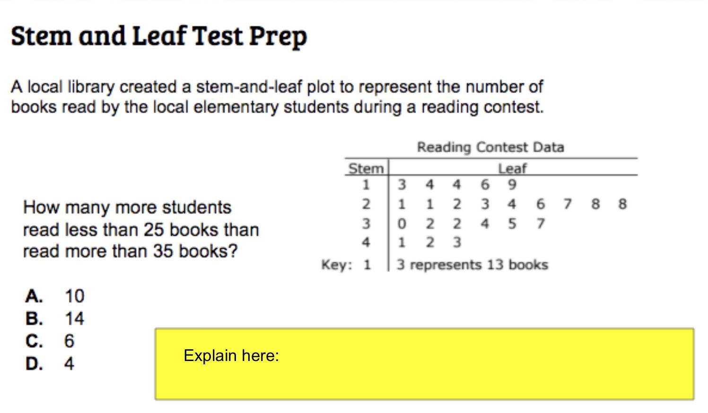
Task: Click the 'Leaf' column header
Action: [512, 169]
